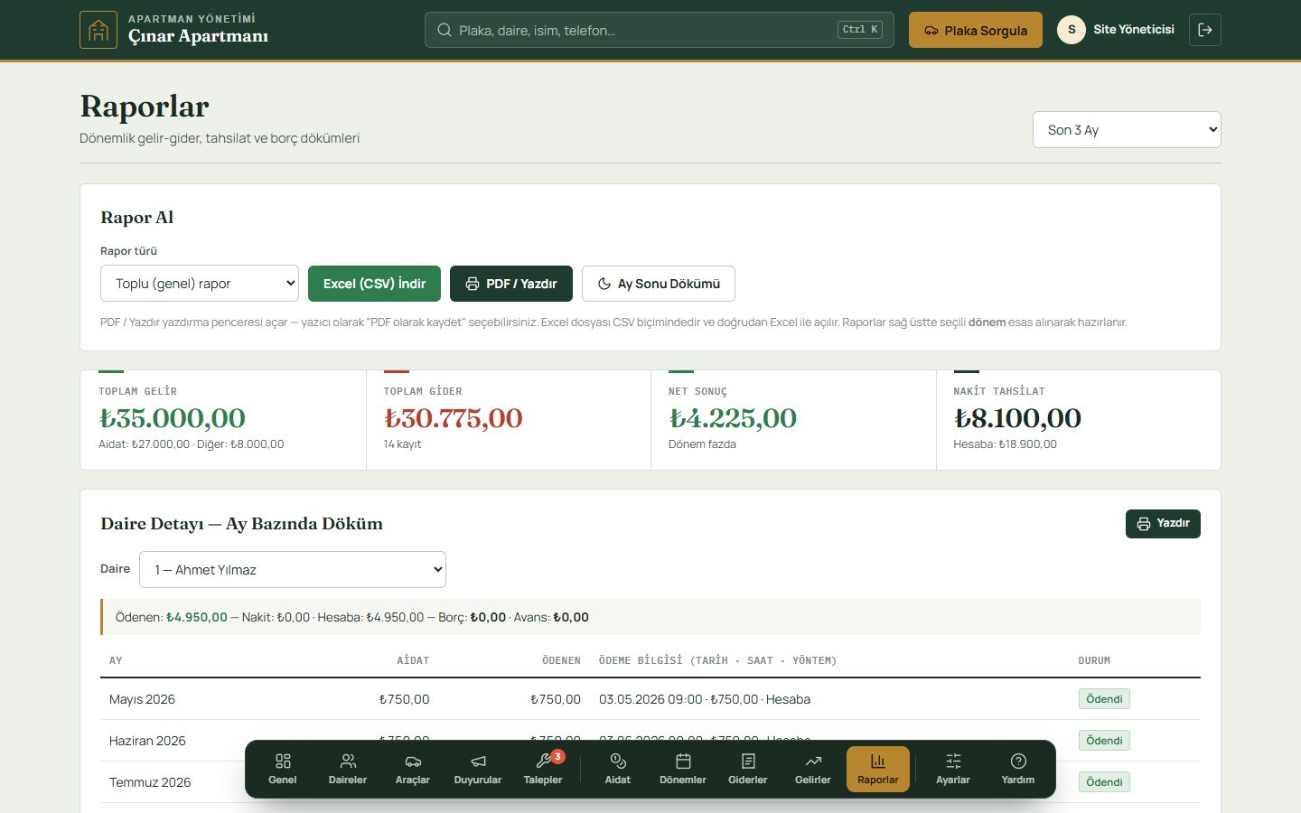
Task: Open Giderler in the dock
Action: tap(748, 769)
